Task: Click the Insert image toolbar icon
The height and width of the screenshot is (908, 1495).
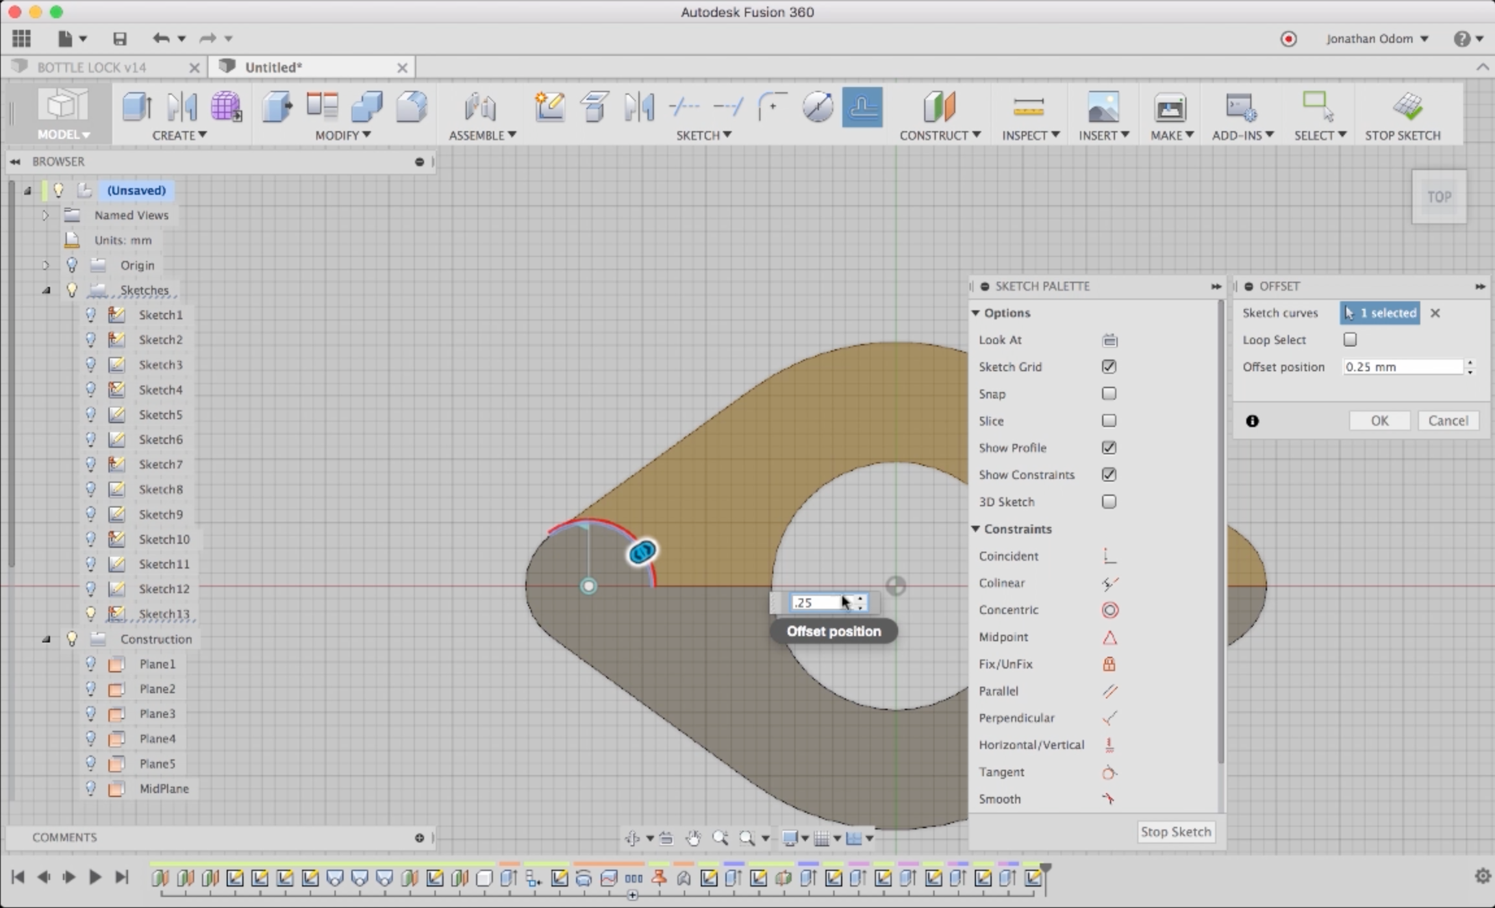Action: pos(1103,107)
